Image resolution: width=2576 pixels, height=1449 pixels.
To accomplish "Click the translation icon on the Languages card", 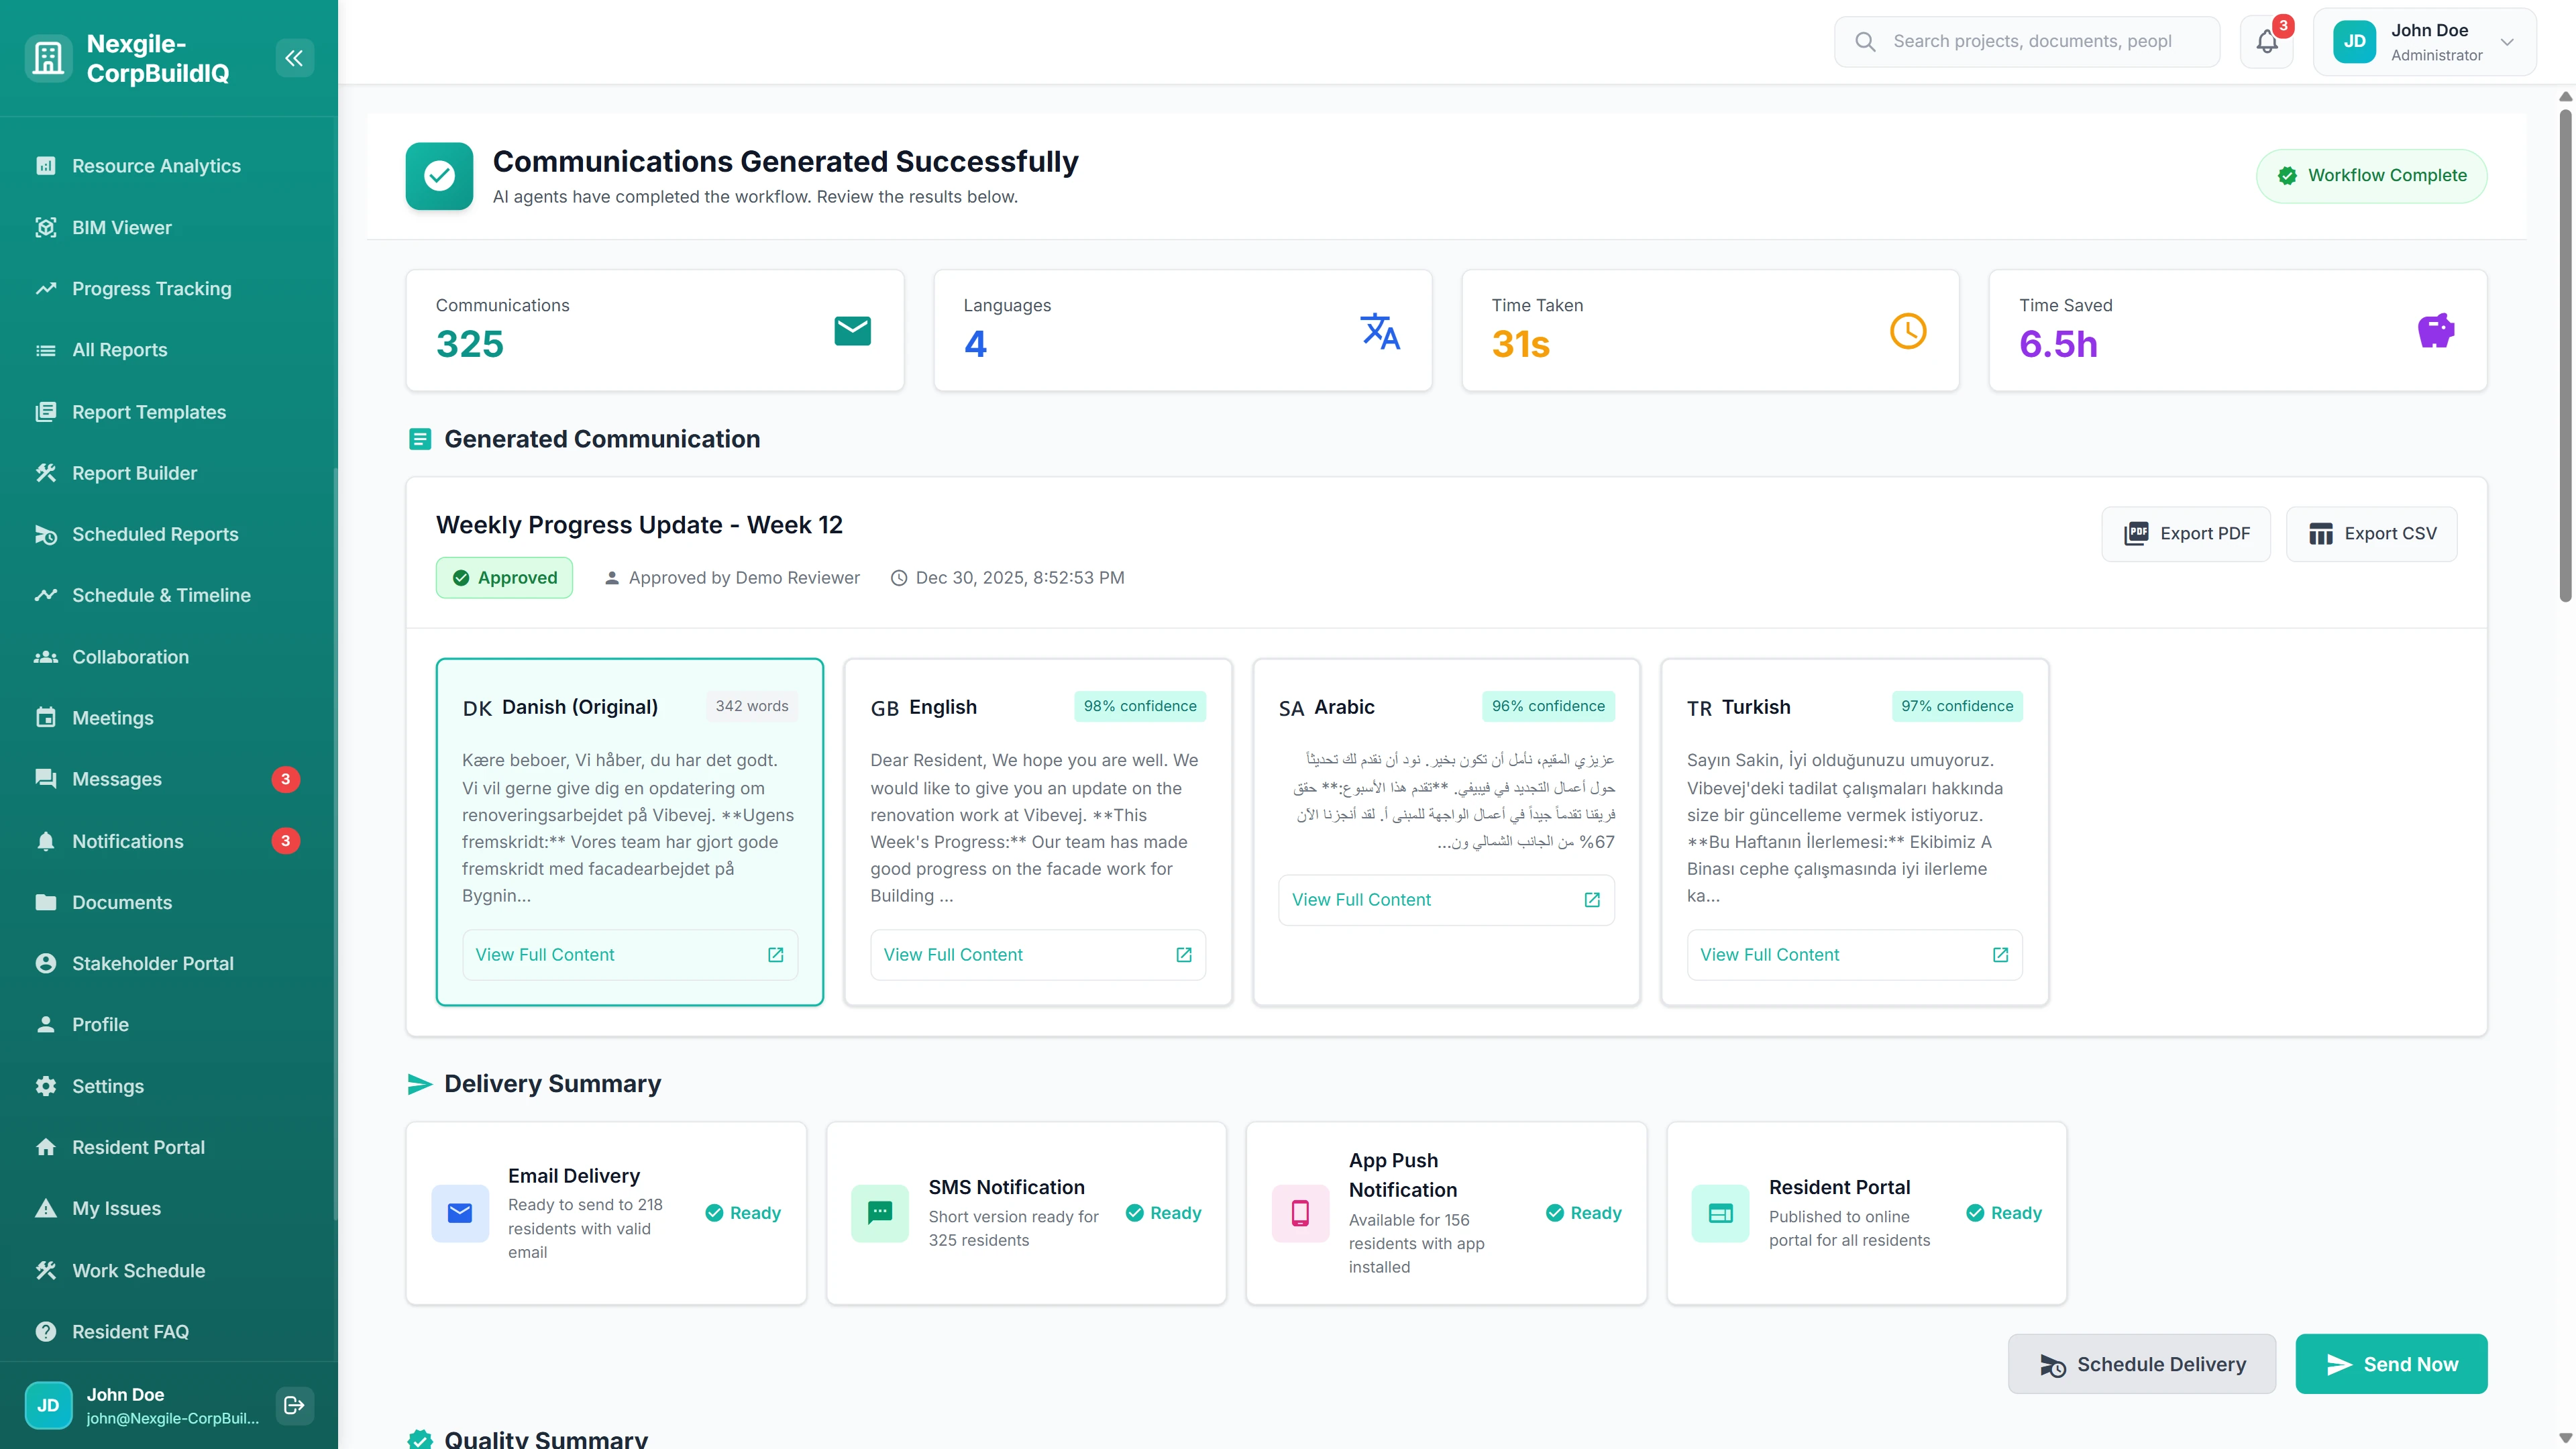I will click(x=1381, y=331).
